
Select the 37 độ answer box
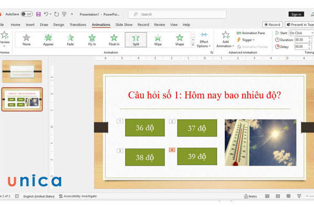[x=197, y=128]
